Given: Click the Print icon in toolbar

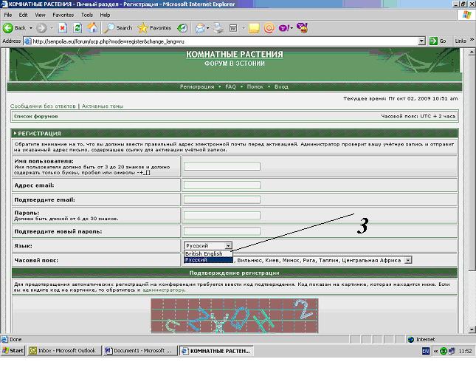Looking at the screenshot, I should pyautogui.click(x=218, y=28).
